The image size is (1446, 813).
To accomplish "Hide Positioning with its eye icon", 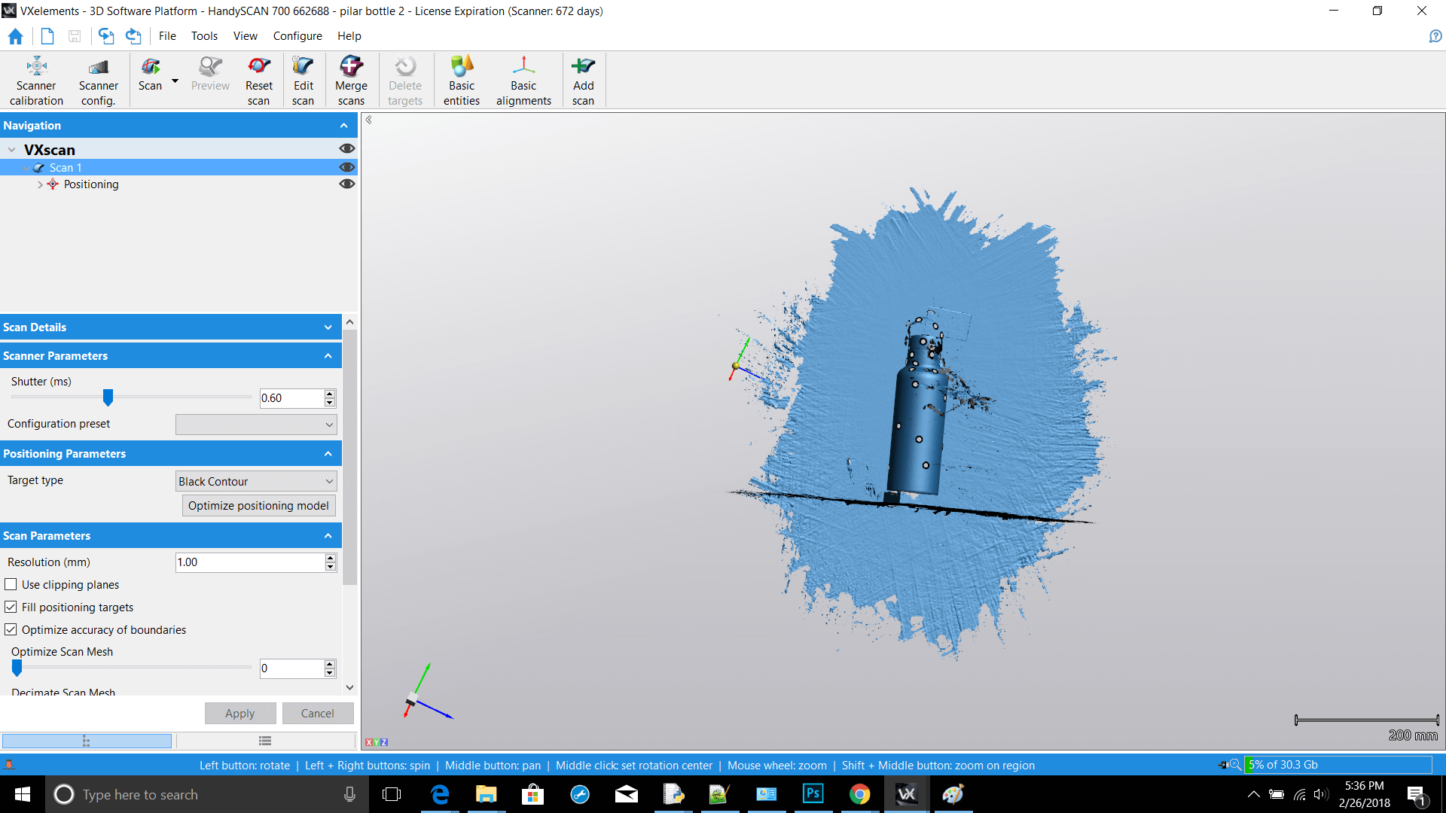I will [x=346, y=184].
